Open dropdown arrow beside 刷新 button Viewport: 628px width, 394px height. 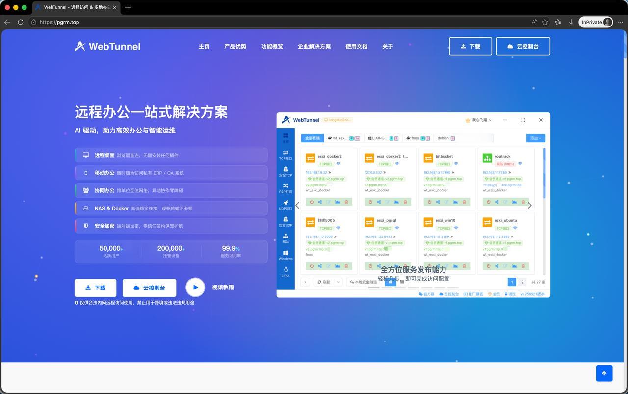pos(338,282)
